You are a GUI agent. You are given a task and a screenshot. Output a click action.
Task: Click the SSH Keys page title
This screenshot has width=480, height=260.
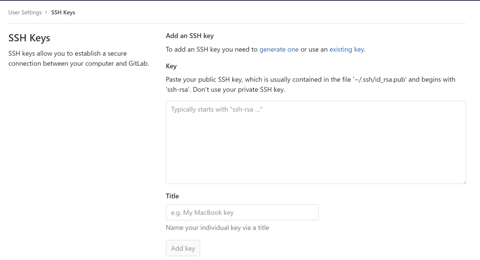[x=29, y=38]
